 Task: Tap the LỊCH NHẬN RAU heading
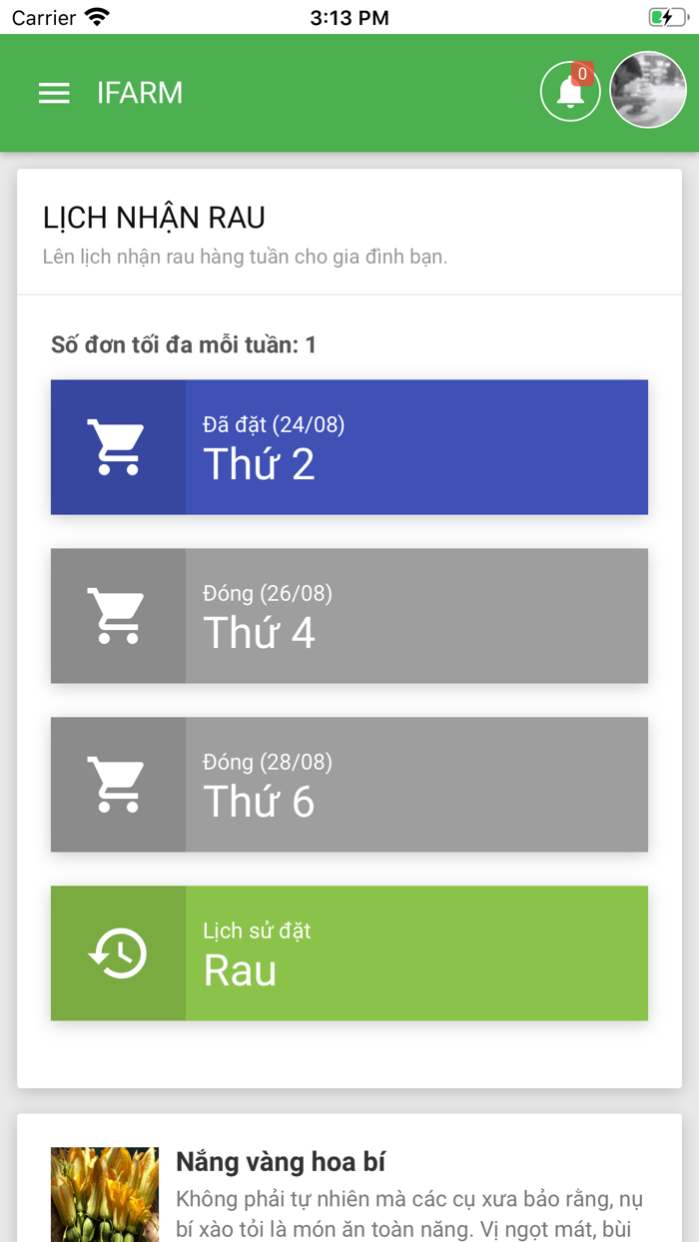[x=154, y=218]
